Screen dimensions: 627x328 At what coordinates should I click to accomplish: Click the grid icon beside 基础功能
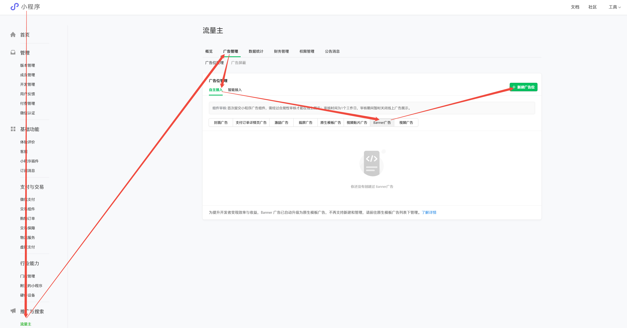13,129
